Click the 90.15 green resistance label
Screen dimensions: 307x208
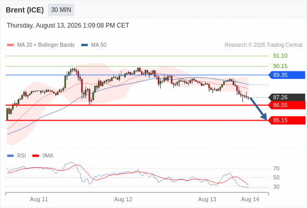click(x=280, y=66)
